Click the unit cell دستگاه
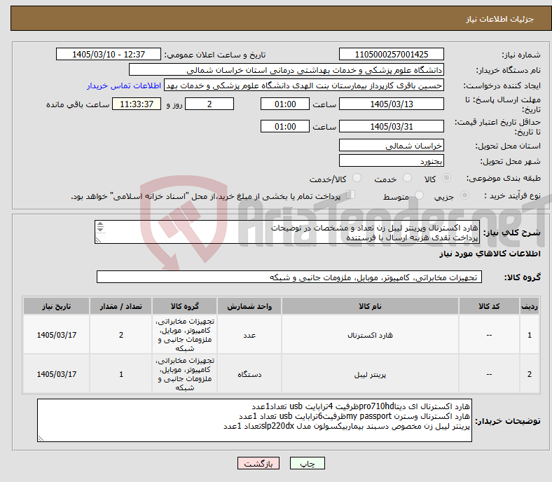552x482 pixels. click(249, 374)
